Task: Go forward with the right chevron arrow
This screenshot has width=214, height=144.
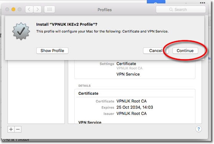Action: point(38,10)
